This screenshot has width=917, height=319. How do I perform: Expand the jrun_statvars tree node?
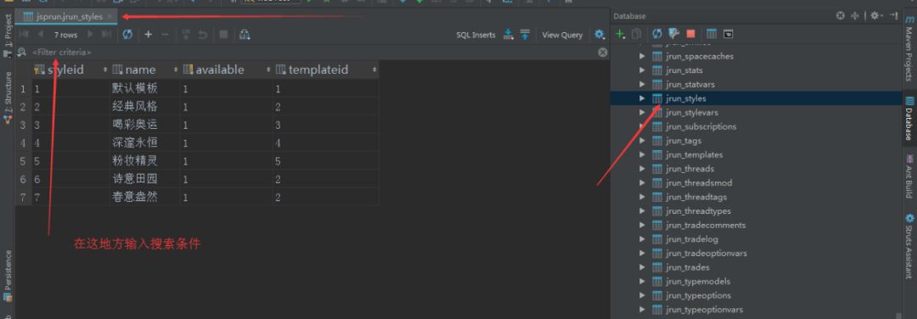click(x=642, y=84)
